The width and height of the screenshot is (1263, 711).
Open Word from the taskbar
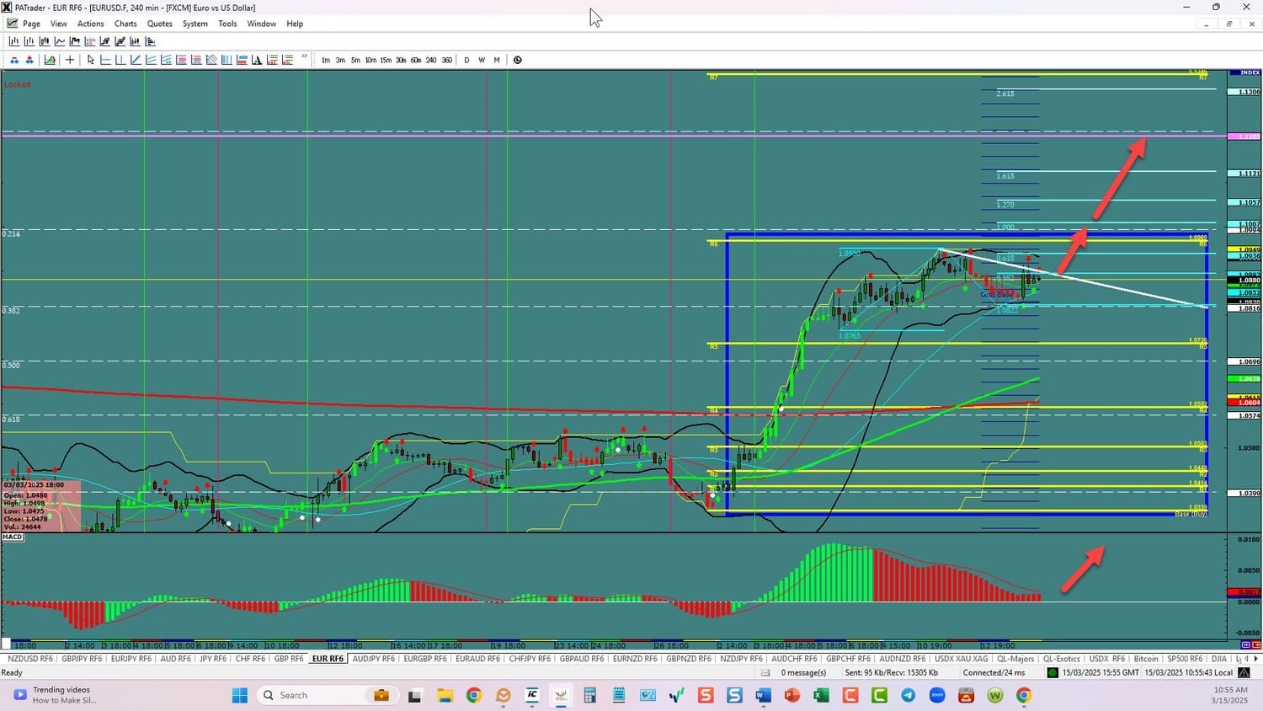coord(763,695)
